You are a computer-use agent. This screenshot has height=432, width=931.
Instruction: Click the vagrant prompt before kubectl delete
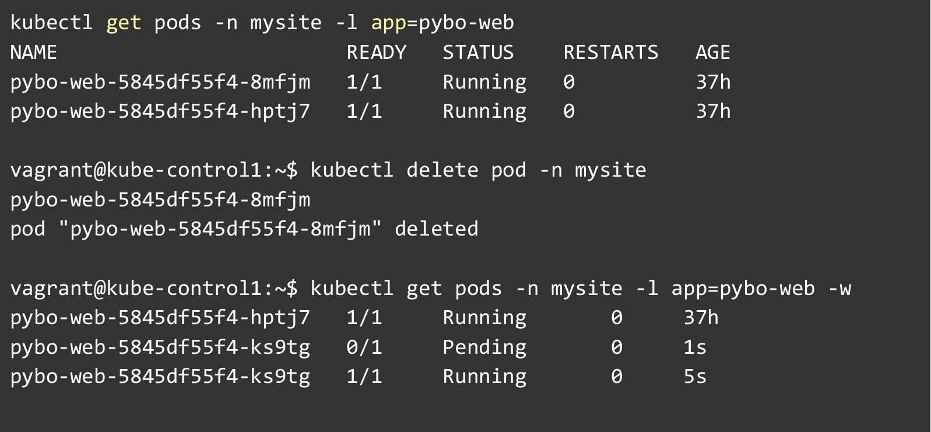tap(154, 170)
